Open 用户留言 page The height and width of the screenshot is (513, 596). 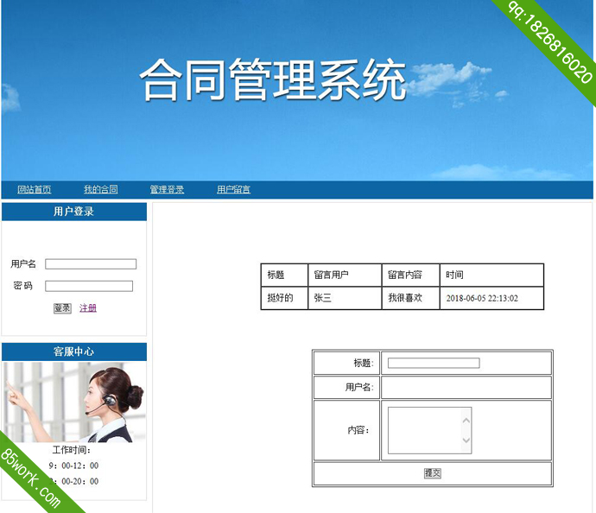[x=233, y=189]
